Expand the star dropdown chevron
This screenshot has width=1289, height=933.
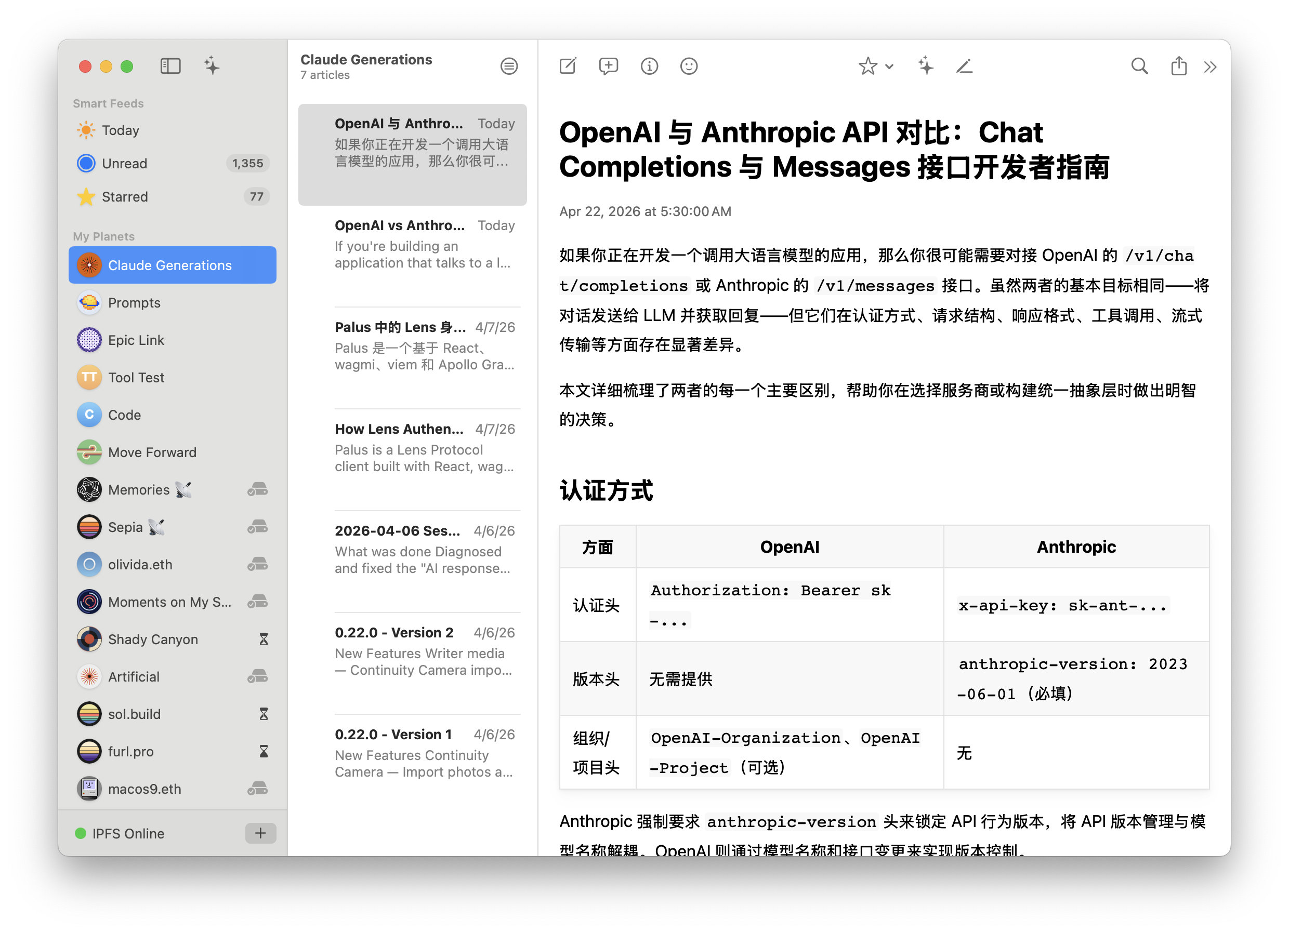(x=889, y=66)
